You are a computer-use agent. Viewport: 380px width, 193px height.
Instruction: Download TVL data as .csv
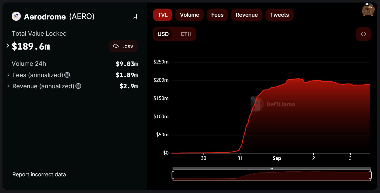click(x=123, y=46)
